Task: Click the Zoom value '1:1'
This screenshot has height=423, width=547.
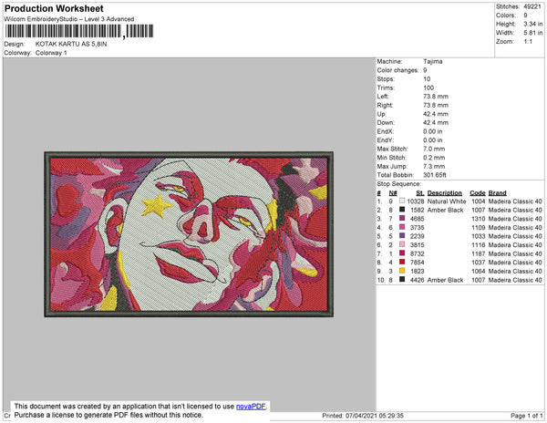Action: pyautogui.click(x=528, y=42)
